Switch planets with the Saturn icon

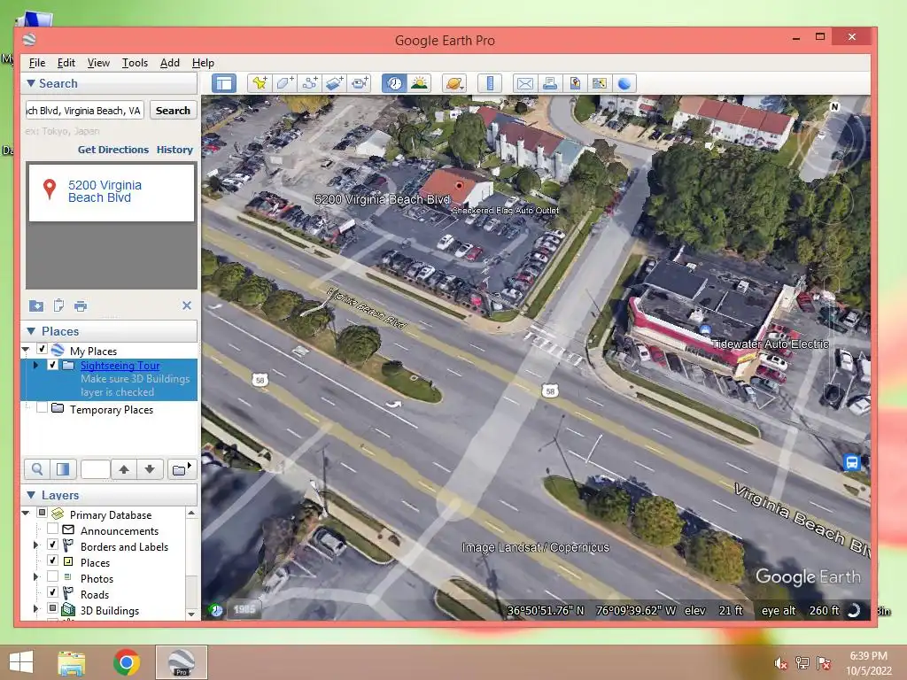454,83
